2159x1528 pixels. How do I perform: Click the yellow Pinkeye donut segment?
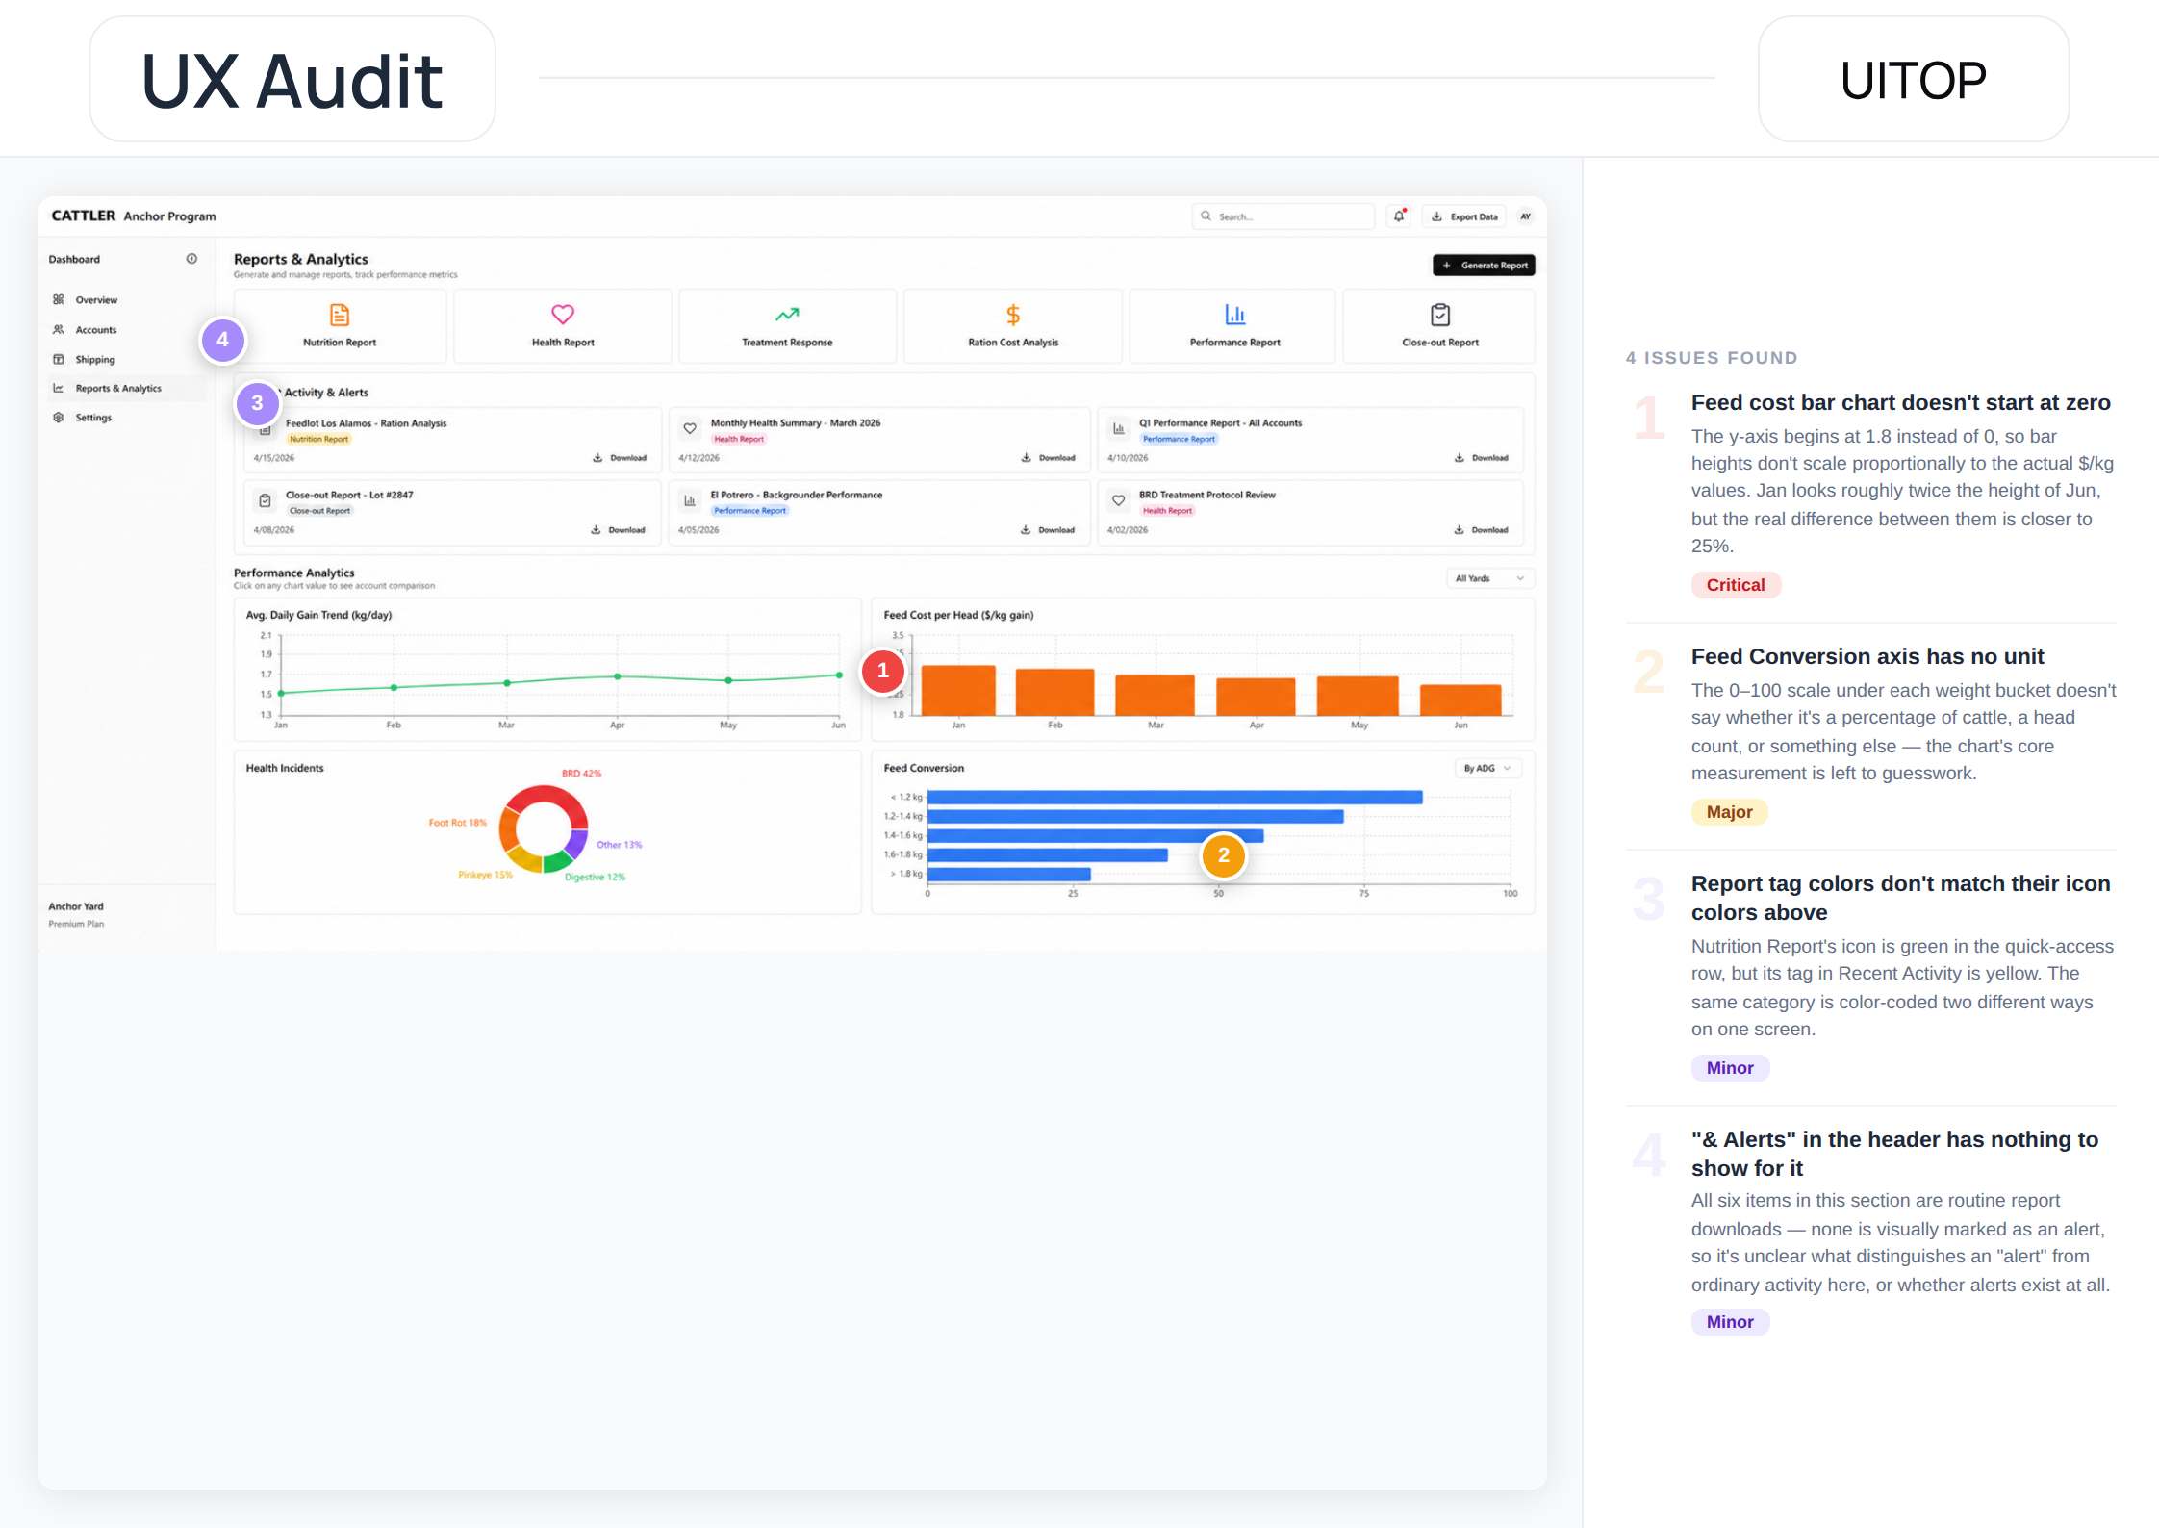(x=524, y=859)
